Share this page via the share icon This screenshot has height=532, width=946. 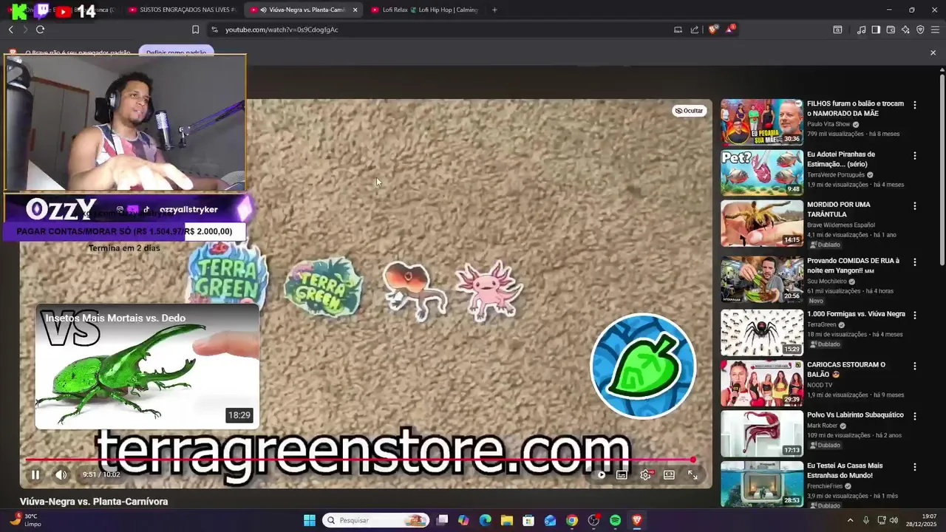[x=695, y=30]
